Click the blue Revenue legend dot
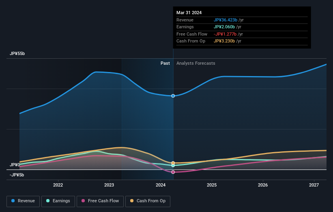333x212 pixels. (x=13, y=201)
